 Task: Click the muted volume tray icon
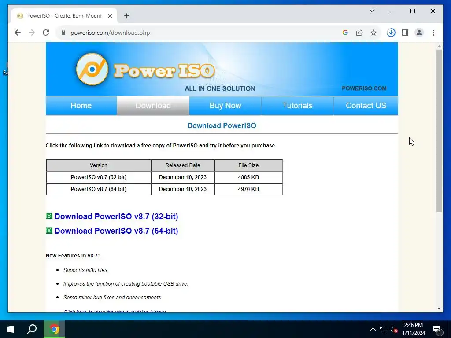click(394, 329)
